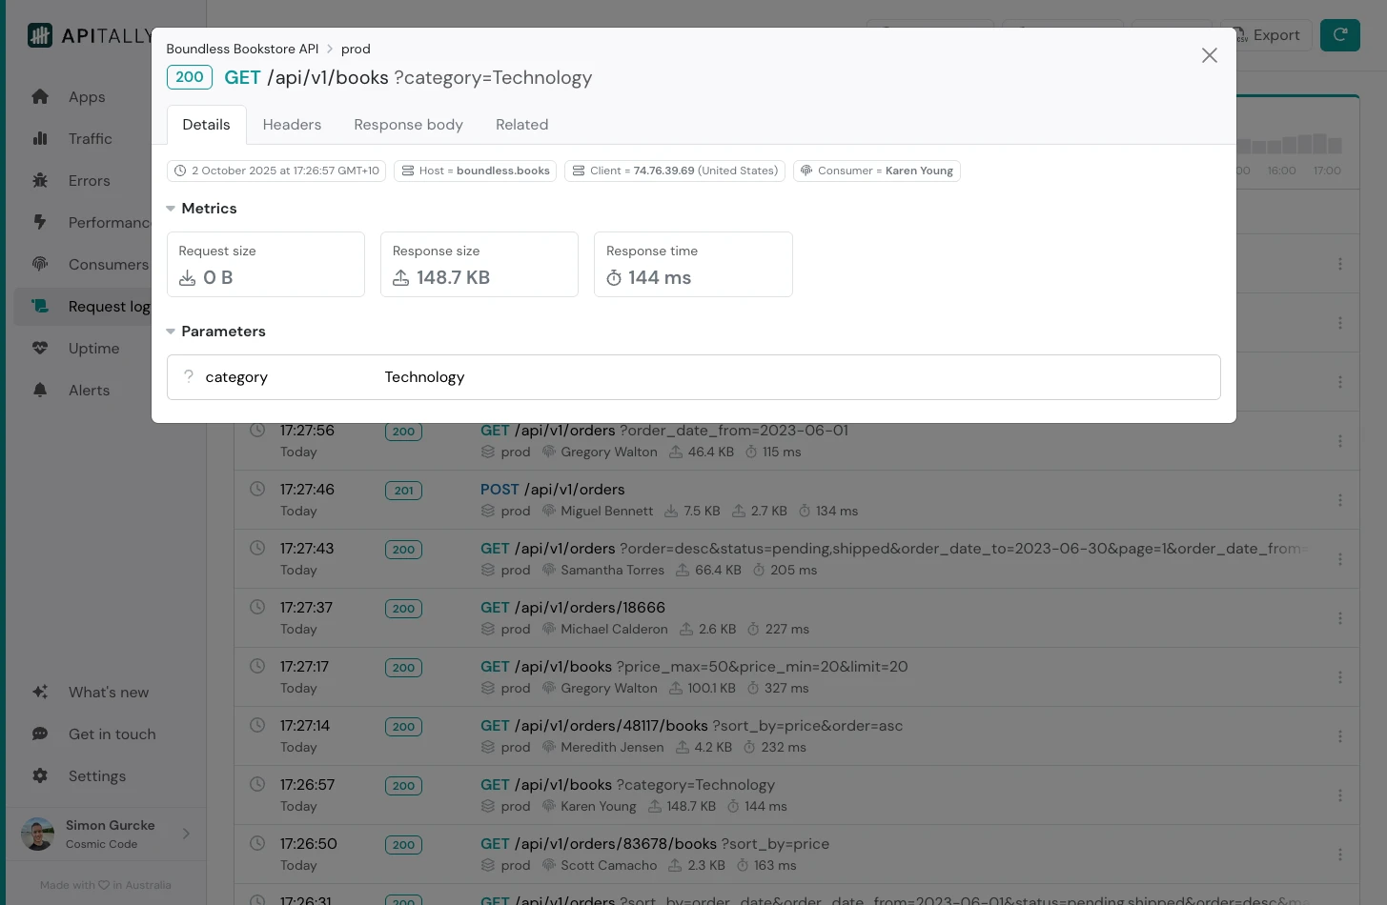Click the What's new sparkle icon
Viewport: 1387px width, 905px height.
pos(40,693)
